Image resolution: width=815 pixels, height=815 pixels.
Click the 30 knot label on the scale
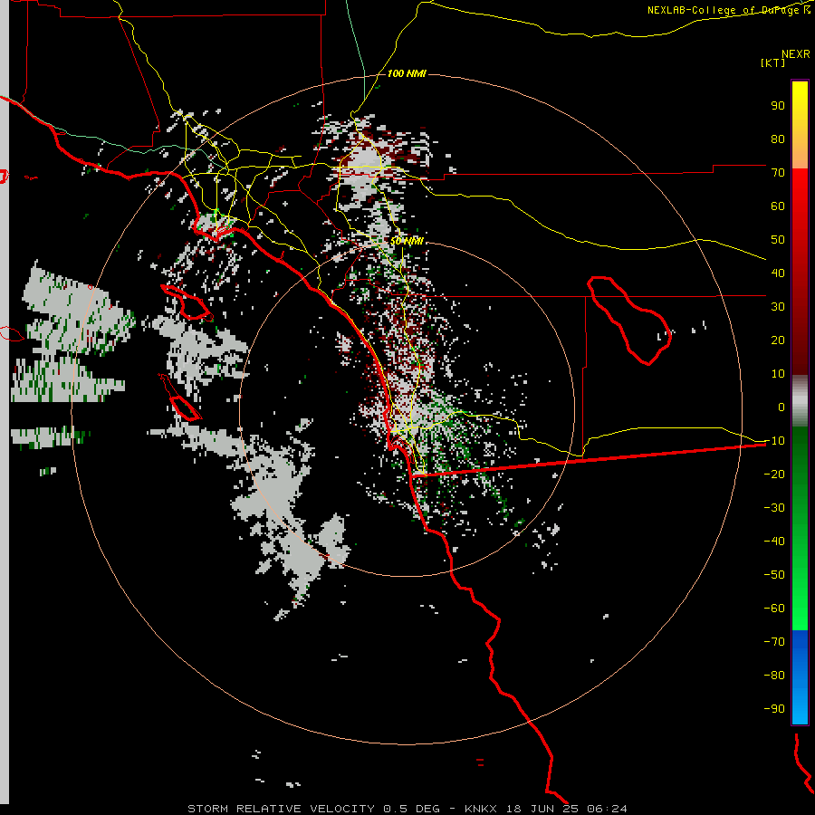point(778,307)
